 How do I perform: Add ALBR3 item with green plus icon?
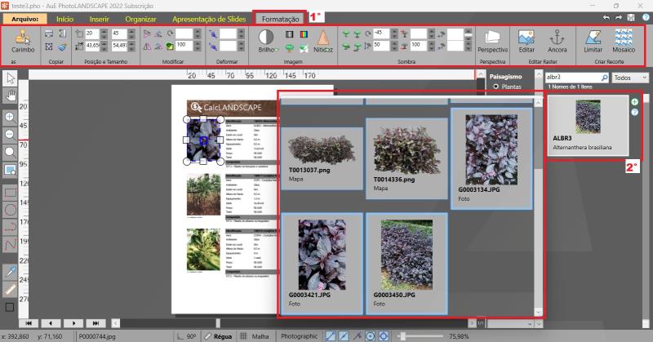coord(634,102)
